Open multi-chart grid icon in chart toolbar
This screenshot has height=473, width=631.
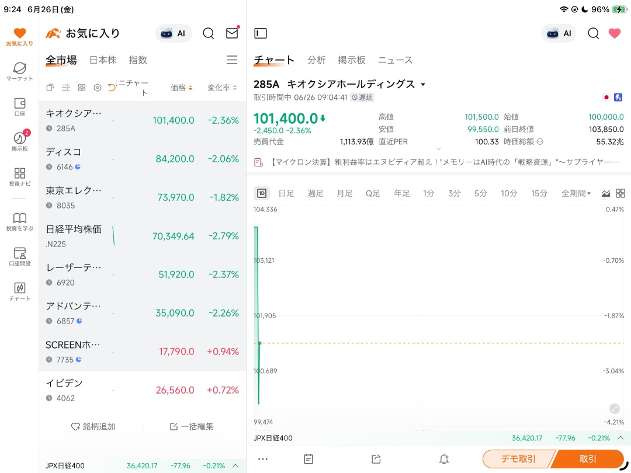point(620,193)
